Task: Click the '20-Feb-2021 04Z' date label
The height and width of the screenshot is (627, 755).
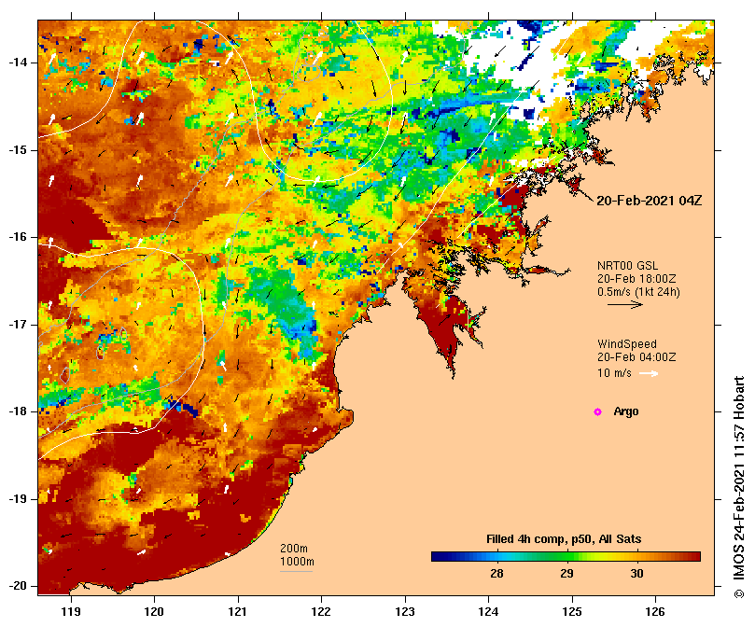Action: (x=649, y=201)
